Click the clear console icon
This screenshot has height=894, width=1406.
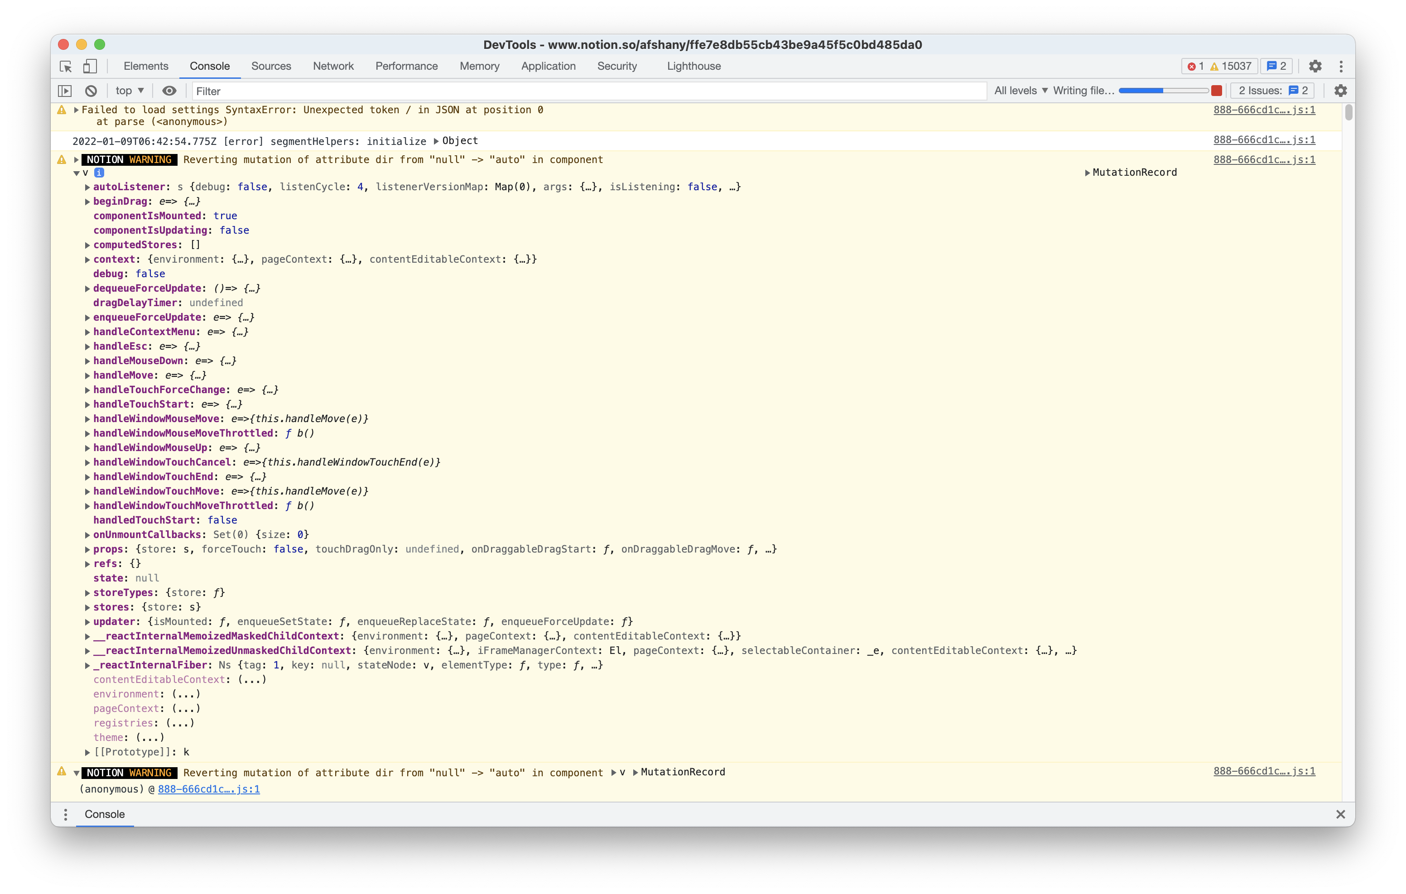91,91
